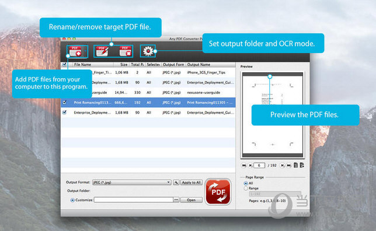Open the gear Settings icon
The image size is (376, 231).
[148, 51]
